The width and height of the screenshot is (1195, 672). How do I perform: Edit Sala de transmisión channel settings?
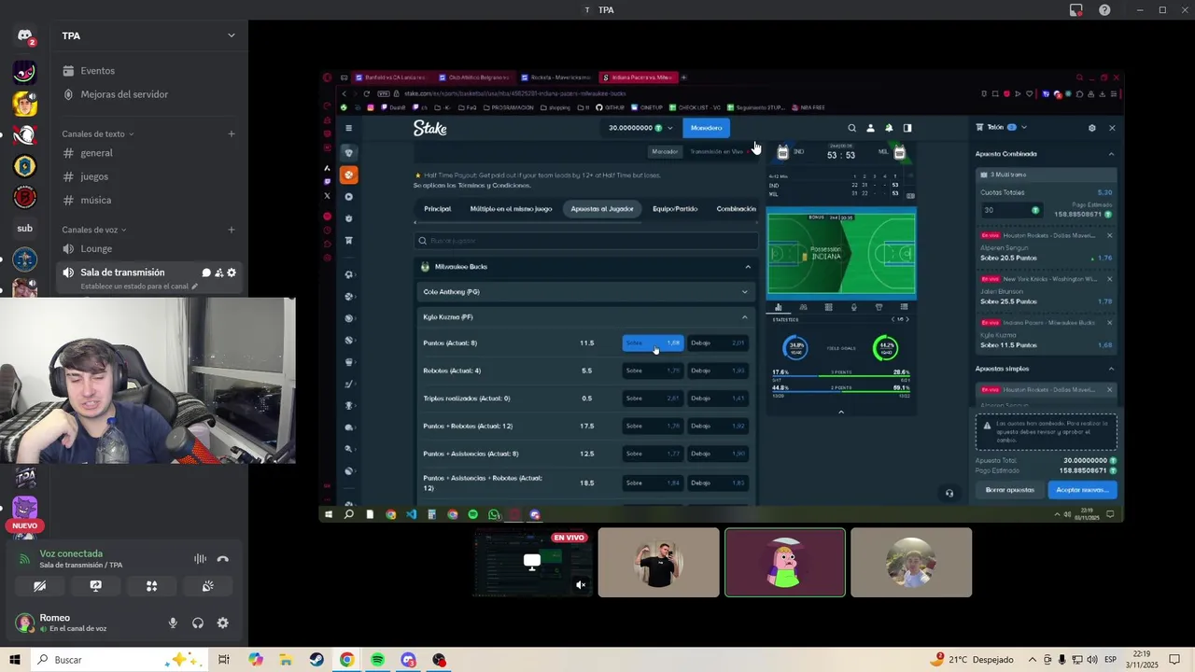point(232,273)
